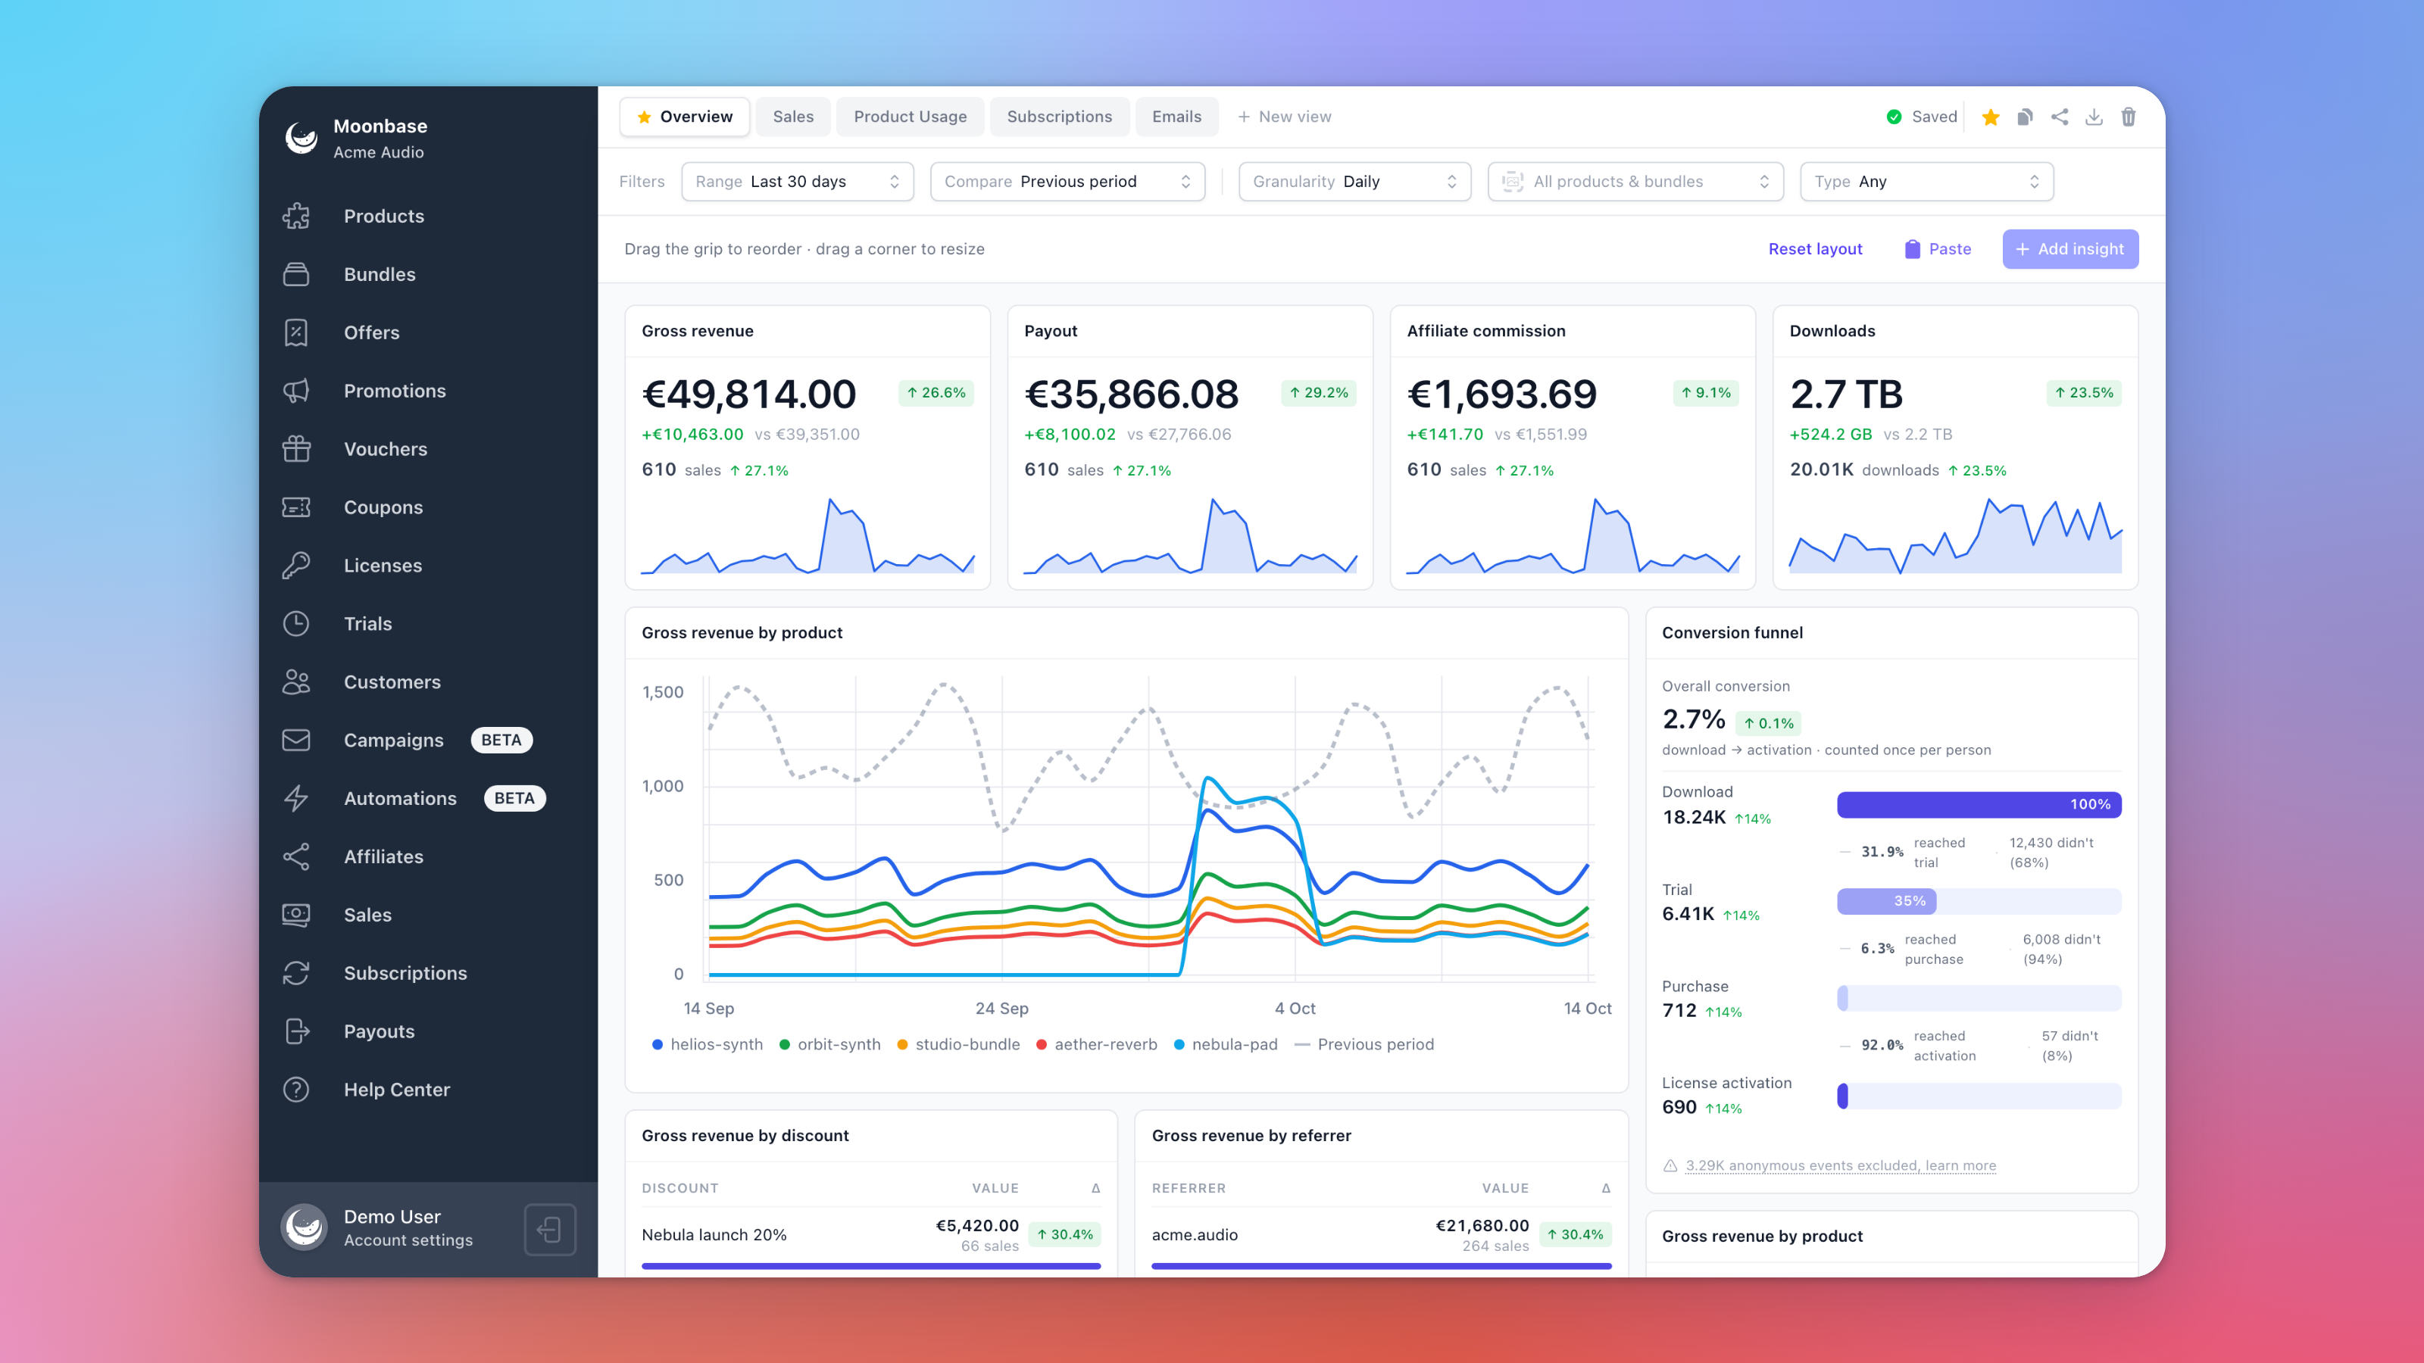Screen dimensions: 2424x1363
Task: Open anonymous events excluded learn more link
Action: [x=1841, y=1165]
